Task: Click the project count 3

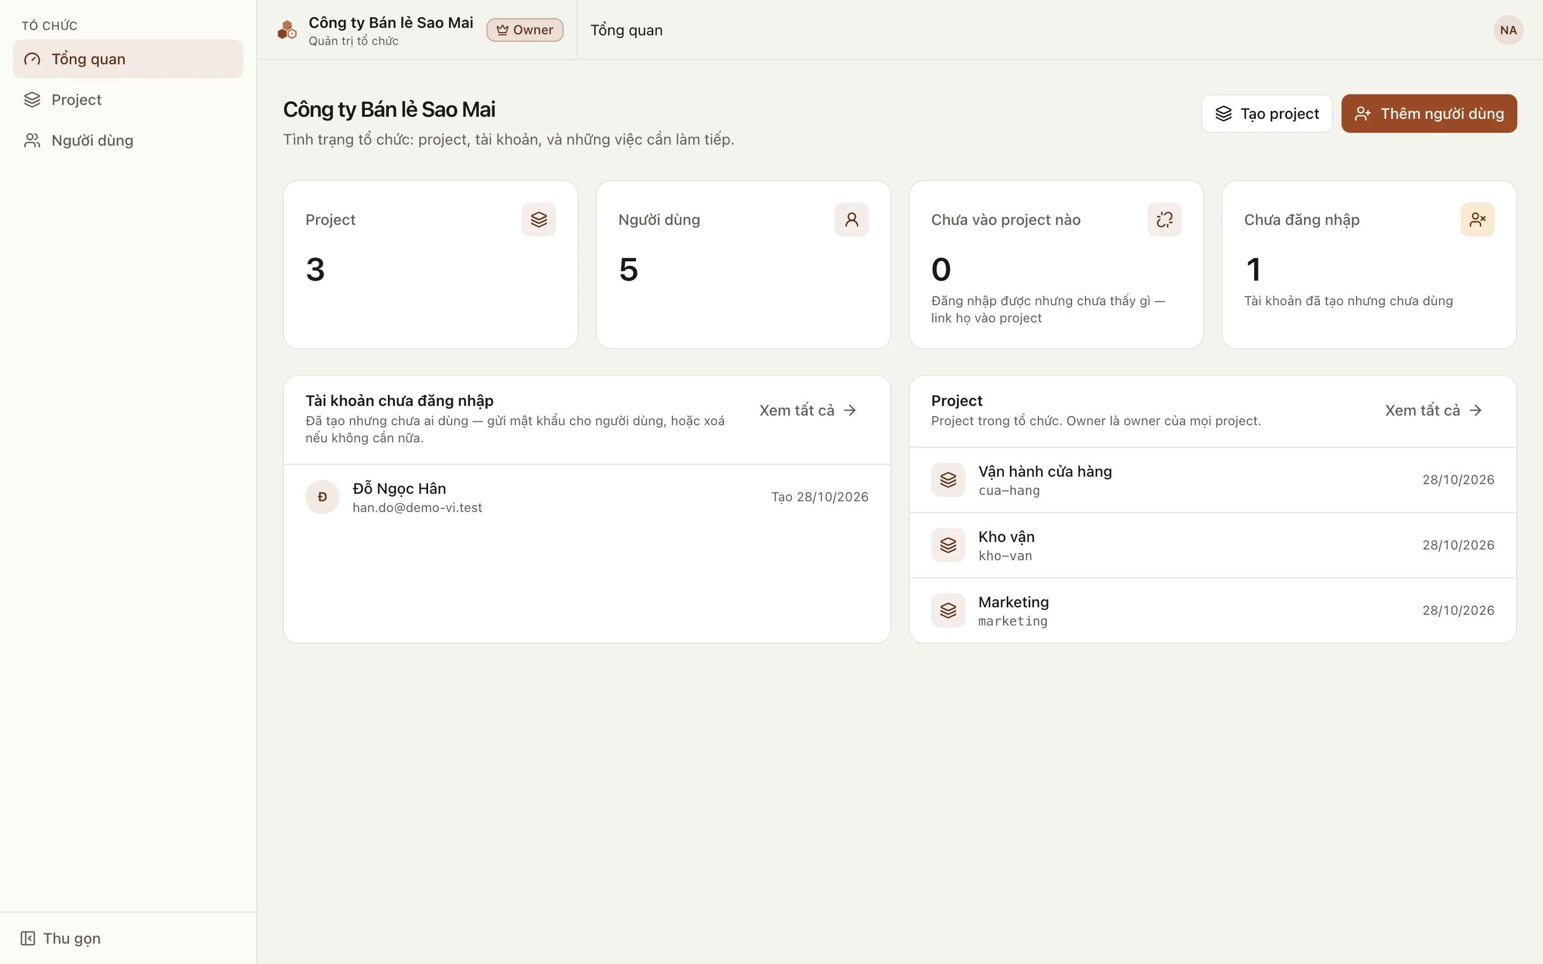Action: pyautogui.click(x=315, y=269)
